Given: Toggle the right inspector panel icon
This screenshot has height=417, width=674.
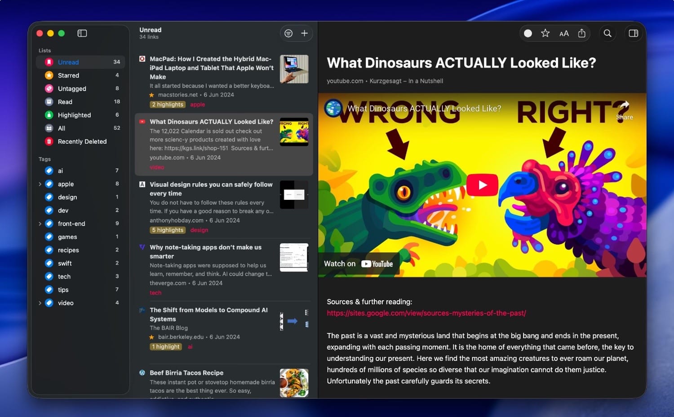Looking at the screenshot, I should (634, 33).
